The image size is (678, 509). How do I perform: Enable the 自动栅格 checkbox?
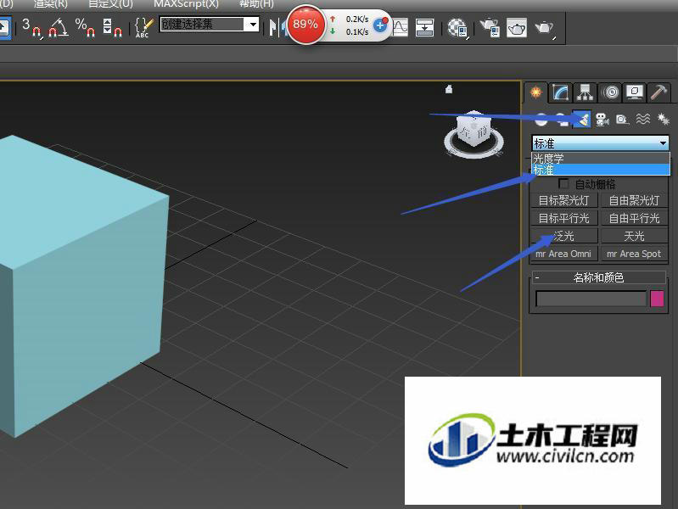pyautogui.click(x=563, y=184)
